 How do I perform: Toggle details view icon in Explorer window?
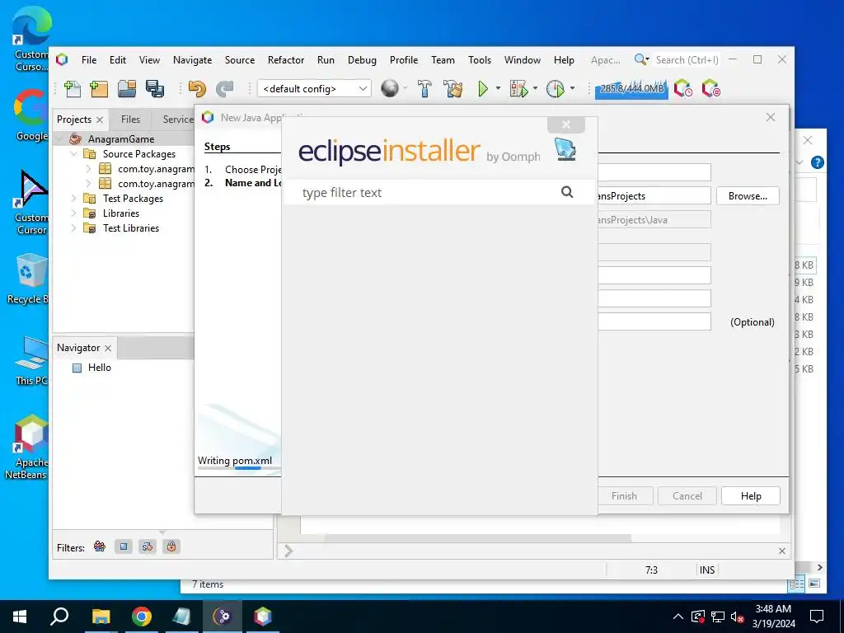click(x=797, y=584)
